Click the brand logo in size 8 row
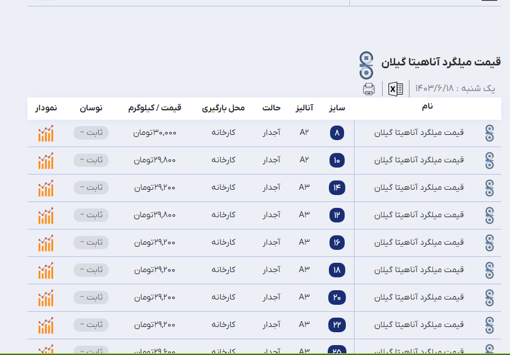 tap(490, 134)
